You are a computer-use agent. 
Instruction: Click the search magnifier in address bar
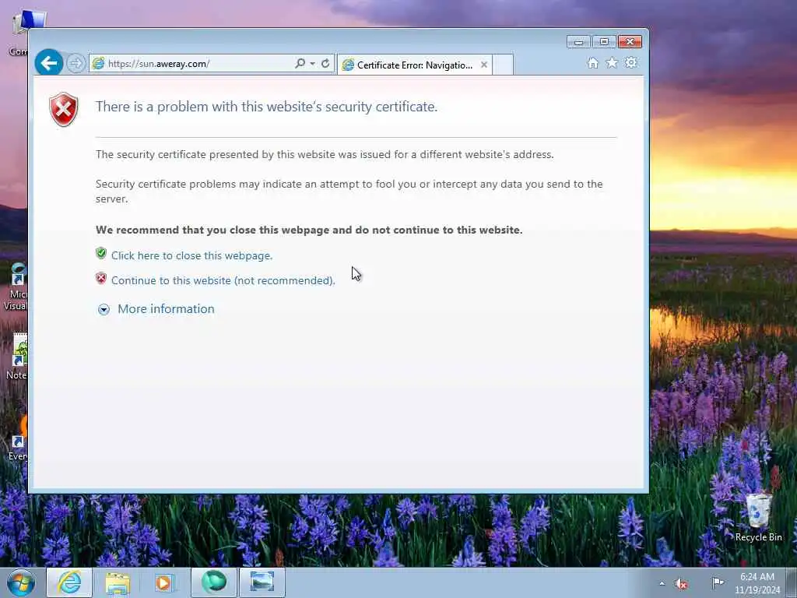click(x=300, y=64)
